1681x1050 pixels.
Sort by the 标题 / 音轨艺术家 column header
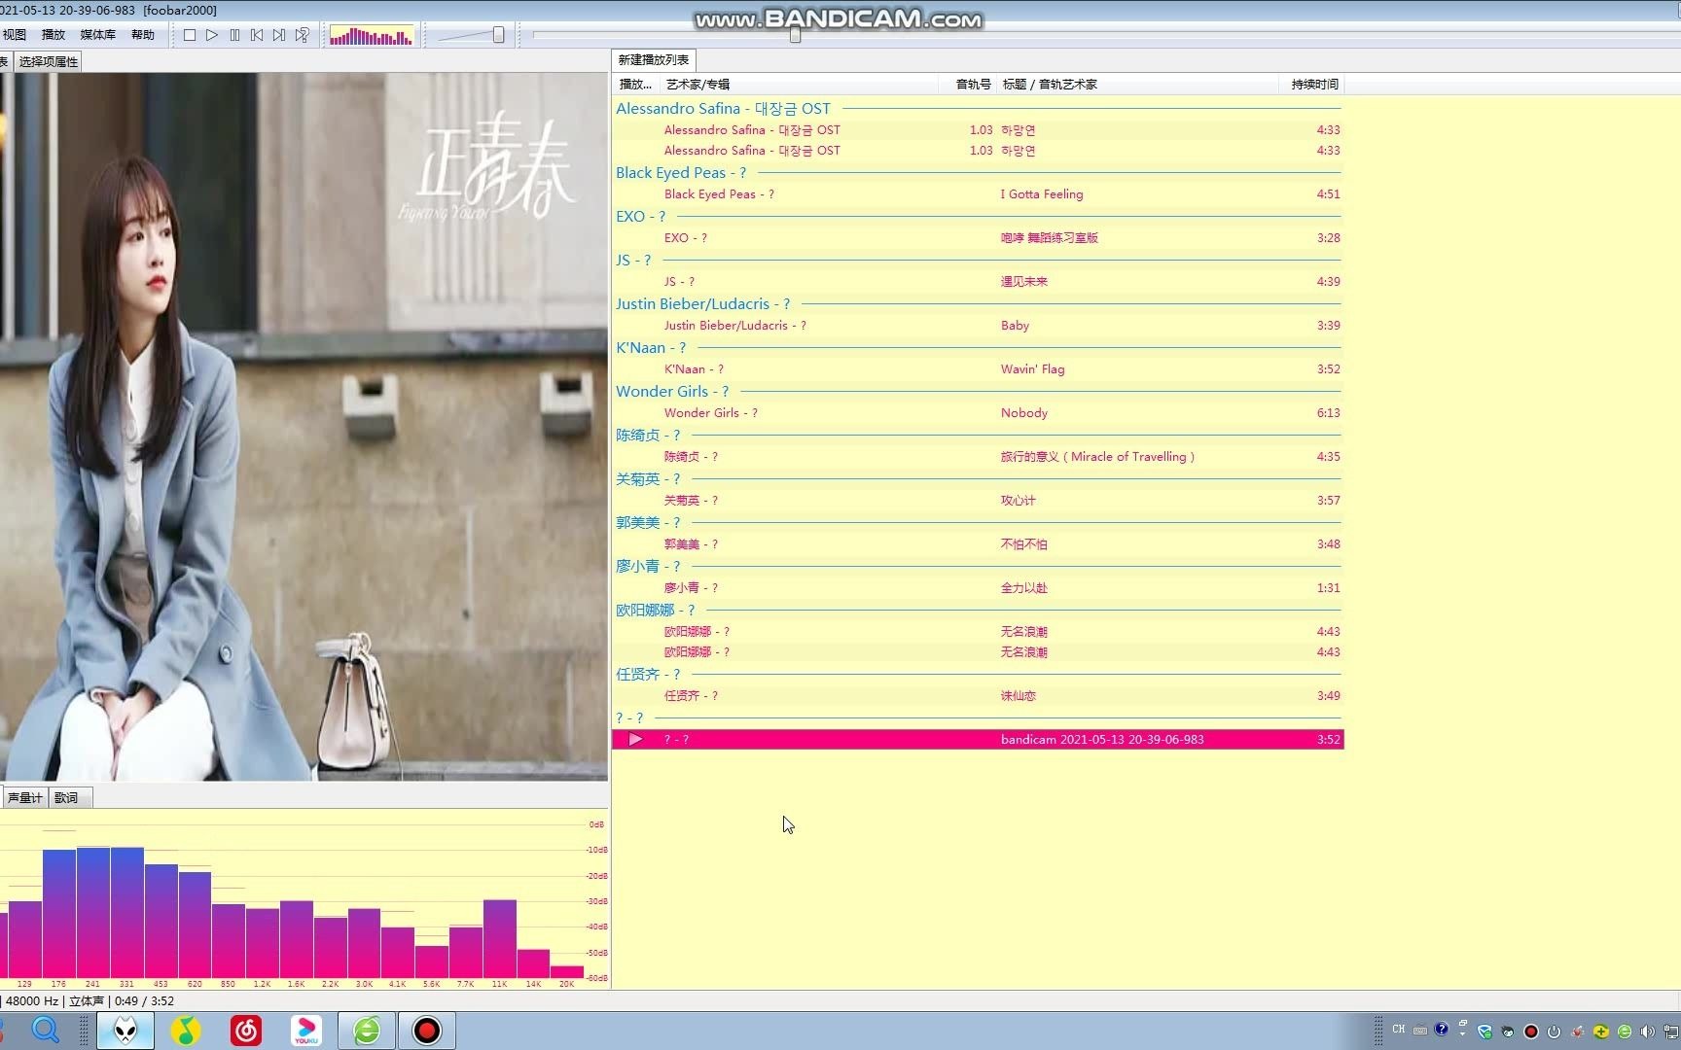[x=1137, y=85]
